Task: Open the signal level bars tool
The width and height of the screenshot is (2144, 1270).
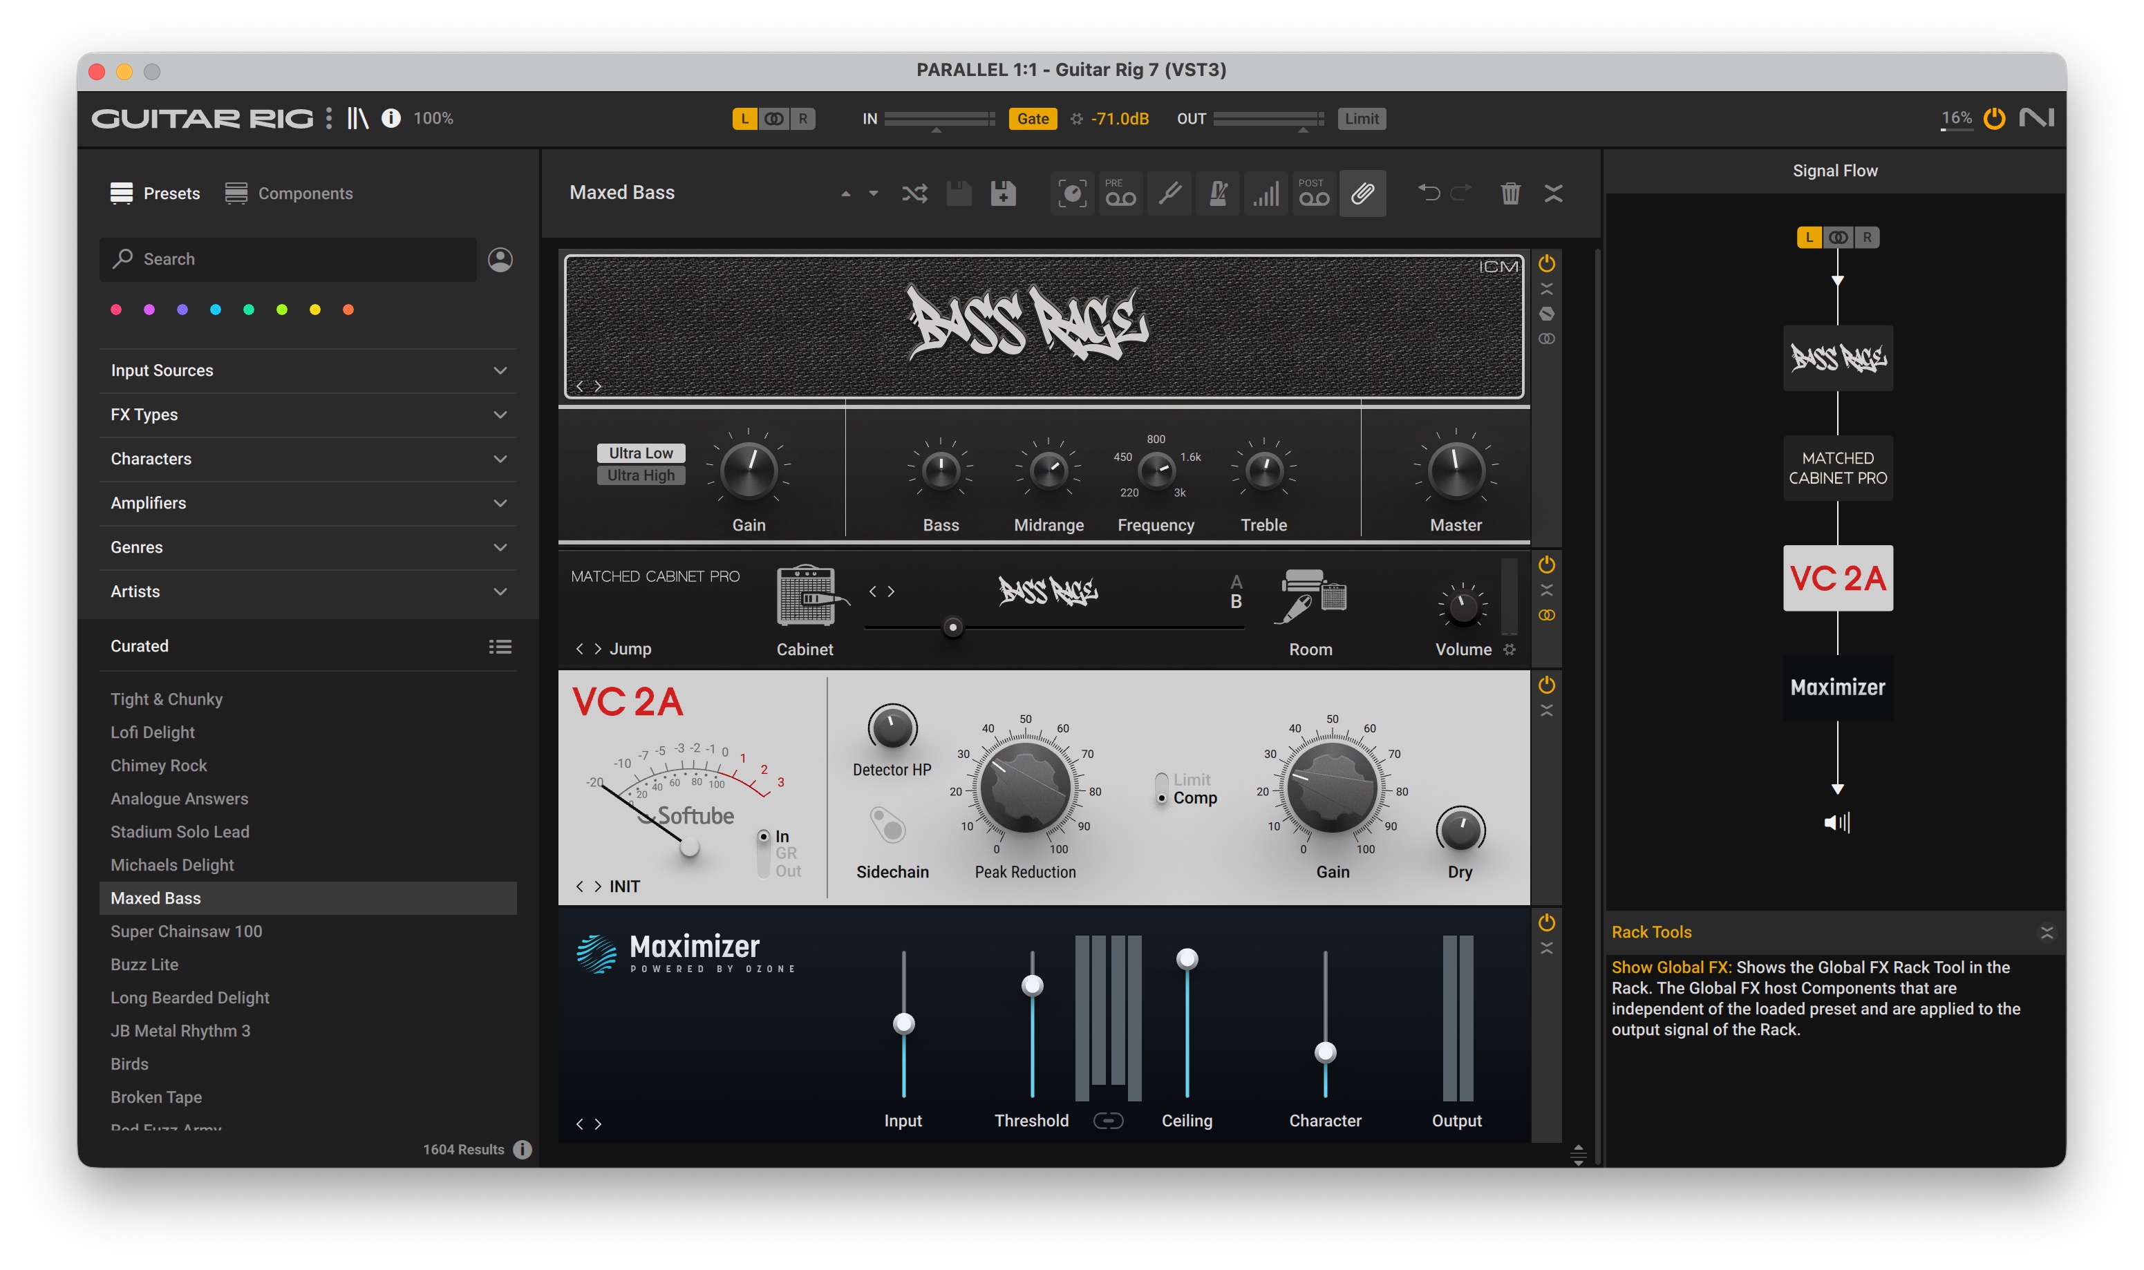Action: pos(1266,193)
